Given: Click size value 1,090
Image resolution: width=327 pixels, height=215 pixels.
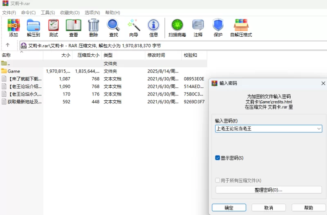Looking at the screenshot, I should click(65, 86).
